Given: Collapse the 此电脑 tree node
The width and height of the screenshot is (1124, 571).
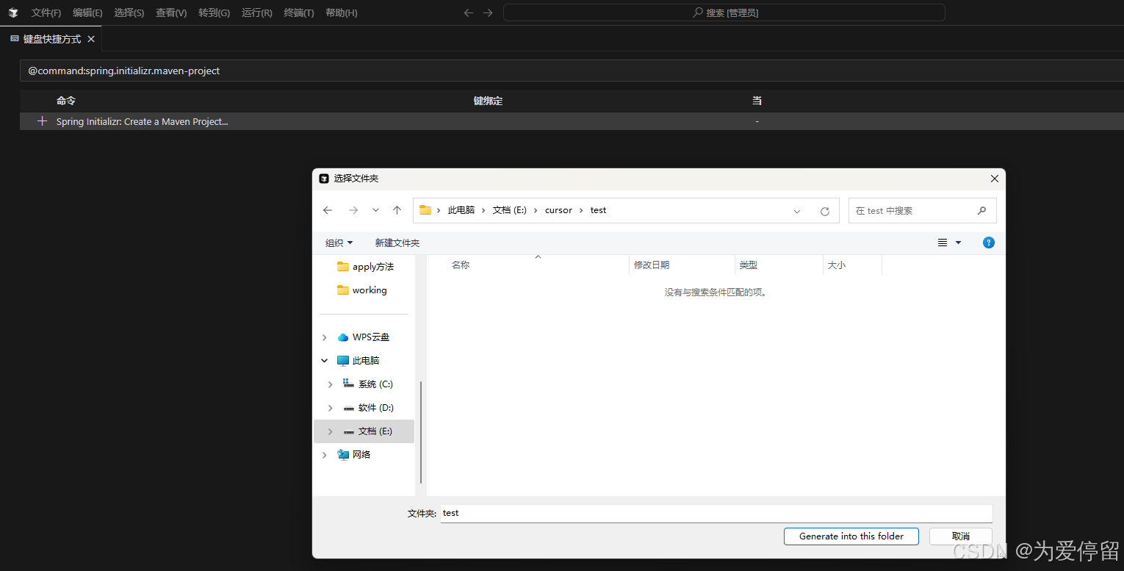Looking at the screenshot, I should (325, 361).
